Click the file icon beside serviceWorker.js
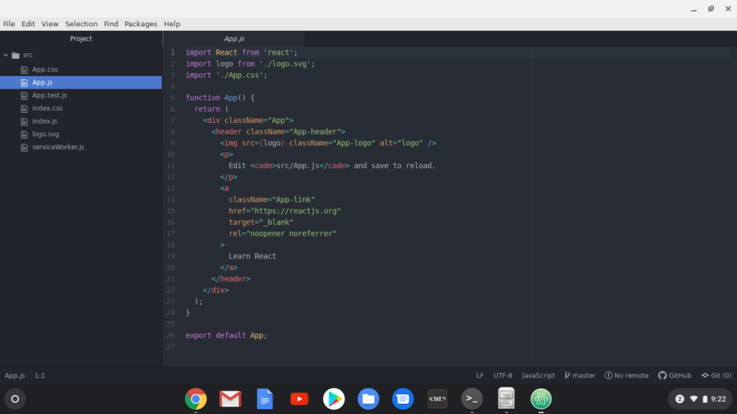737x414 pixels. [24, 147]
